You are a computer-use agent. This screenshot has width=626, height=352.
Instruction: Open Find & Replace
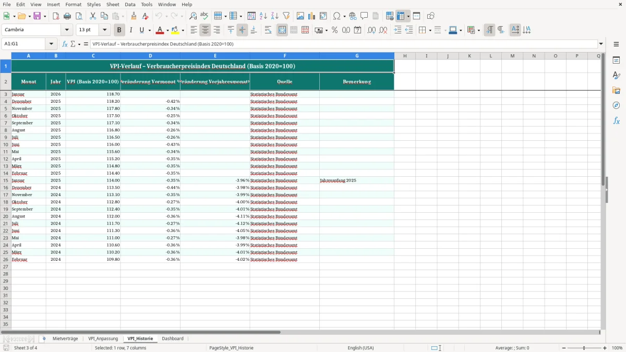[193, 16]
